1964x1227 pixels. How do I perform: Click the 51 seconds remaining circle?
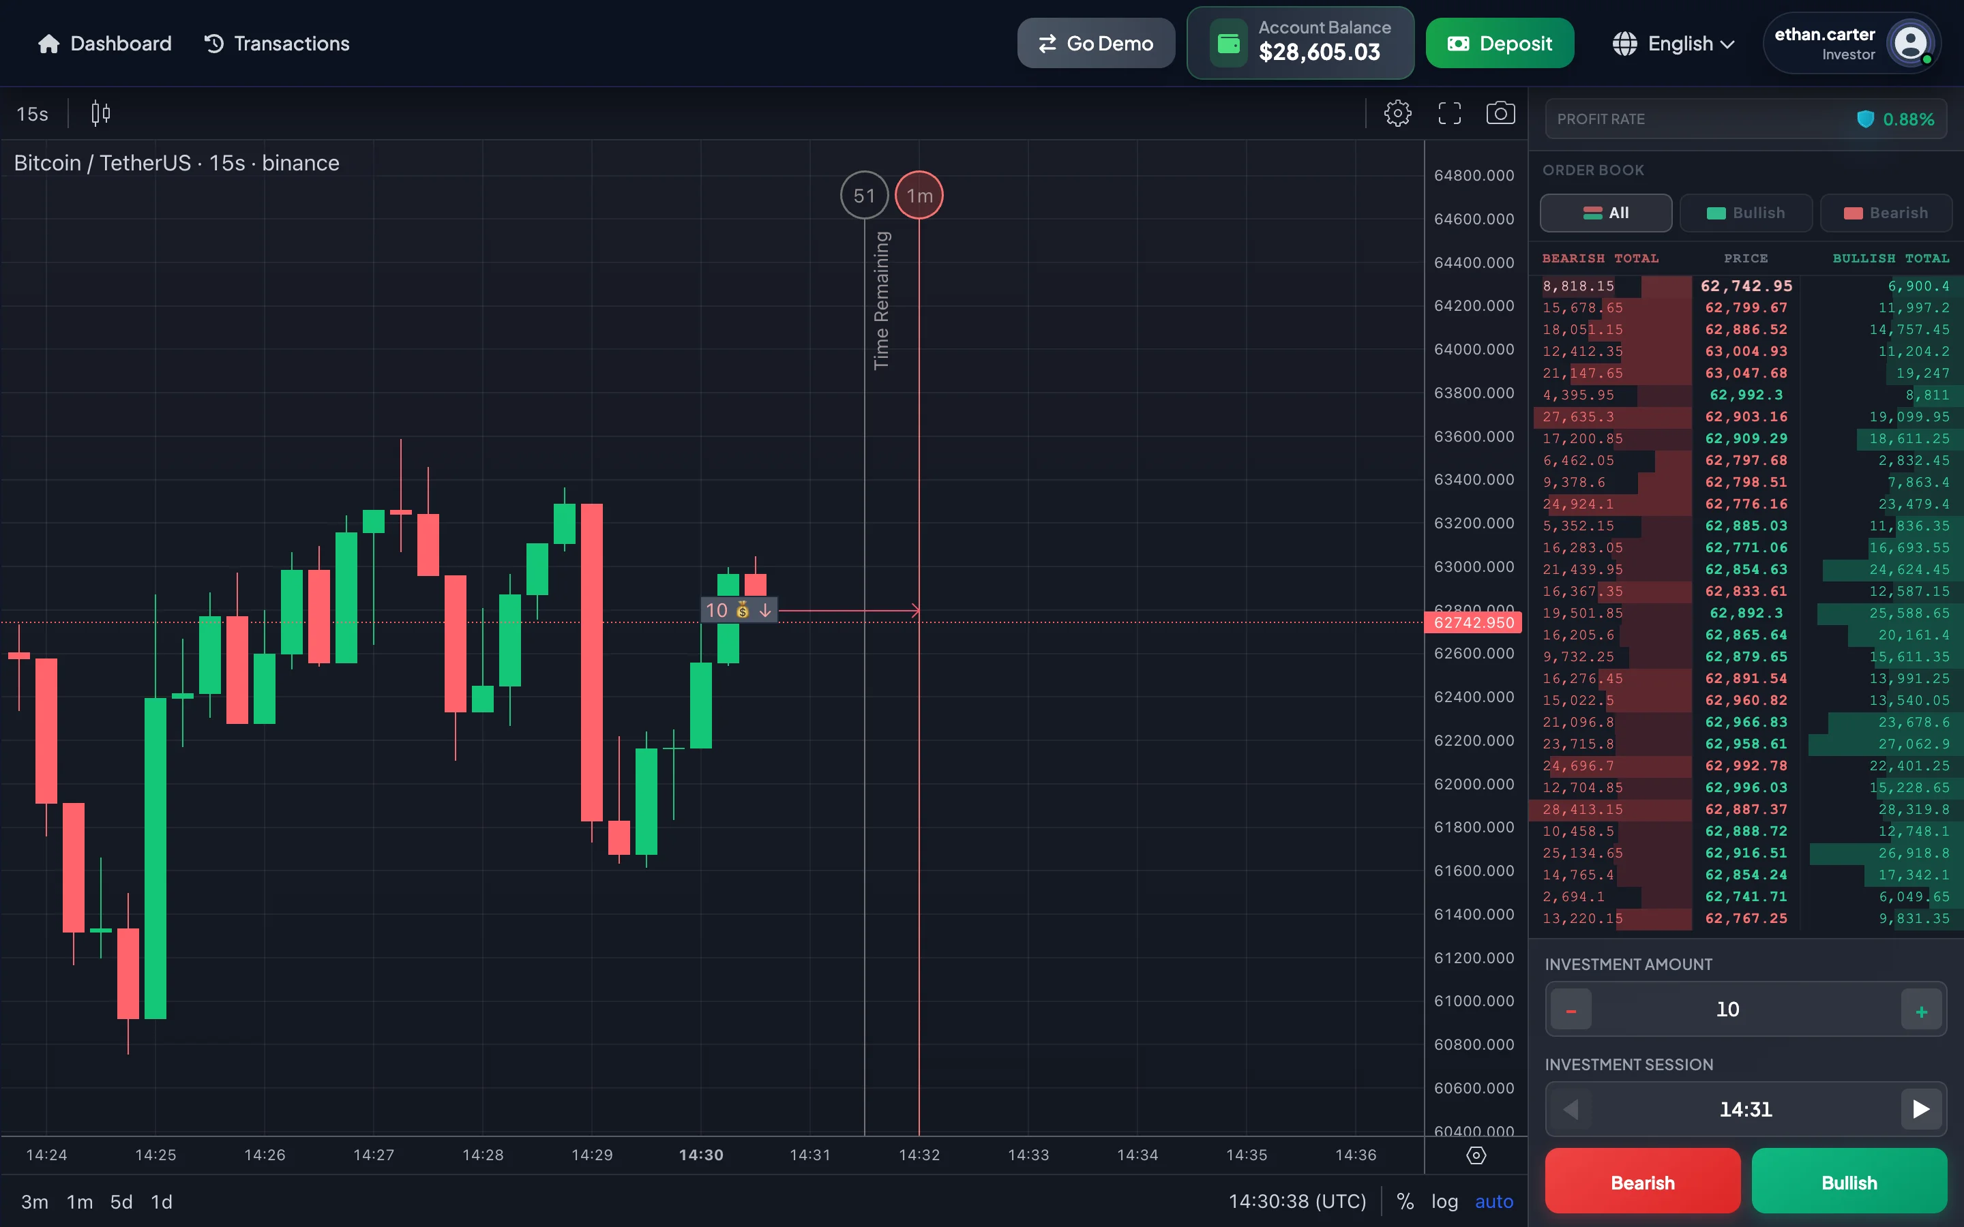coord(864,196)
